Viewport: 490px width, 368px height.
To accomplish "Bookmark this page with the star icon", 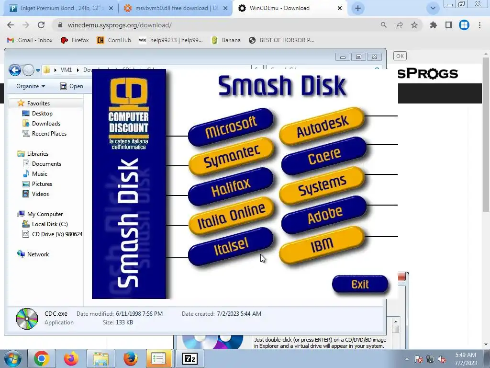I will [x=414, y=25].
